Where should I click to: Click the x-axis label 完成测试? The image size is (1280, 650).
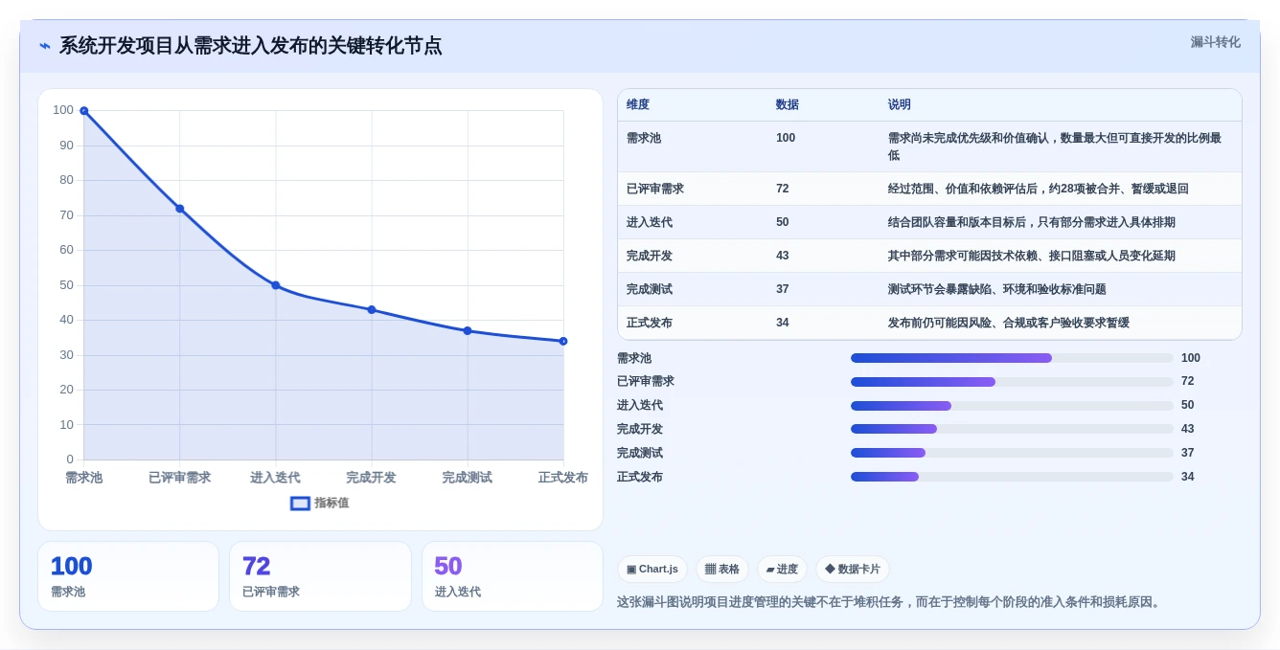pyautogui.click(x=468, y=477)
